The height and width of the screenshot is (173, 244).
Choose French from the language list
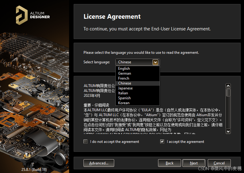pyautogui.click(x=137, y=78)
